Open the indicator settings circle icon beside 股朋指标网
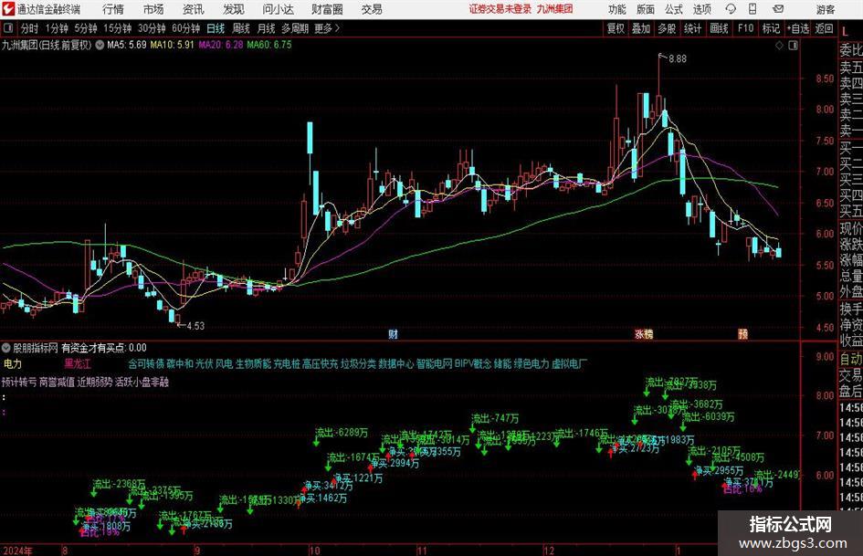 [6, 348]
